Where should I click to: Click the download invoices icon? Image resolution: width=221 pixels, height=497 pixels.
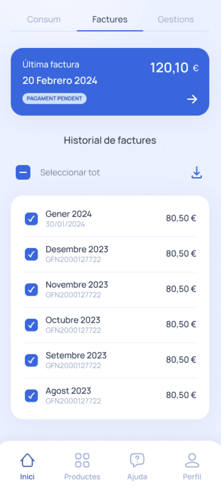click(197, 172)
